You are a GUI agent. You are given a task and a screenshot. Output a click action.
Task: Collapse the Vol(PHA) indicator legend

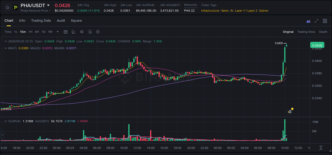click(x=6, y=121)
